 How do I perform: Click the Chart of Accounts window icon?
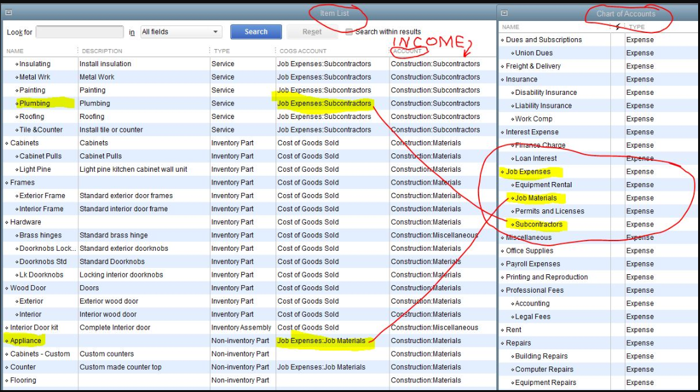505,13
